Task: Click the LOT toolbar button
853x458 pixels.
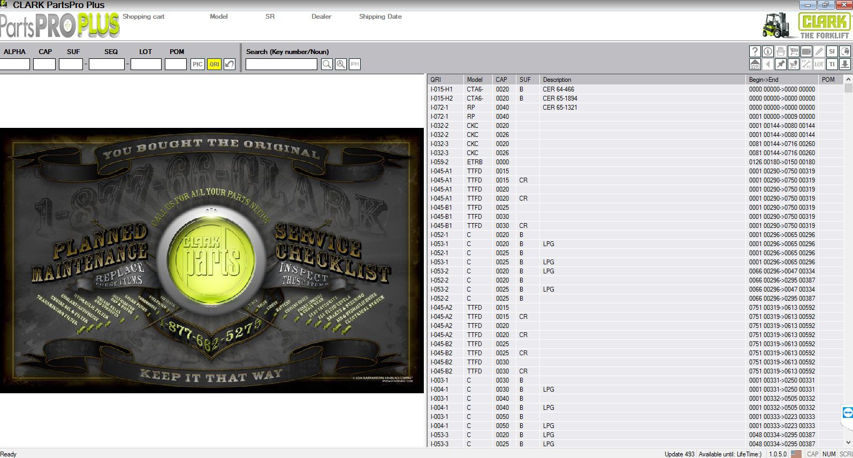Action: [x=819, y=64]
